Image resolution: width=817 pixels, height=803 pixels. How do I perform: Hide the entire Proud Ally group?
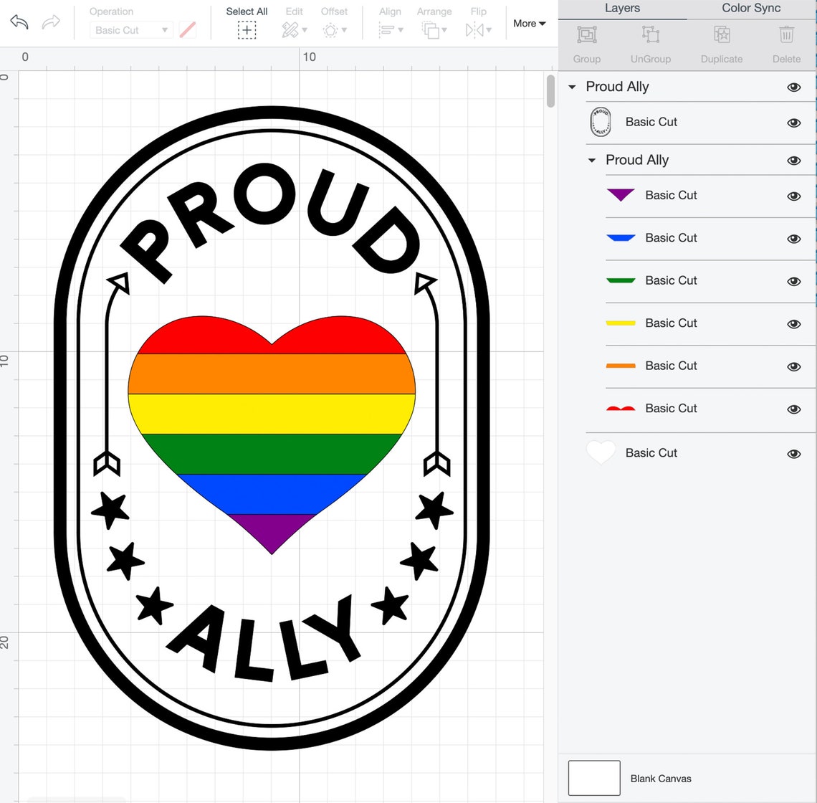[794, 87]
